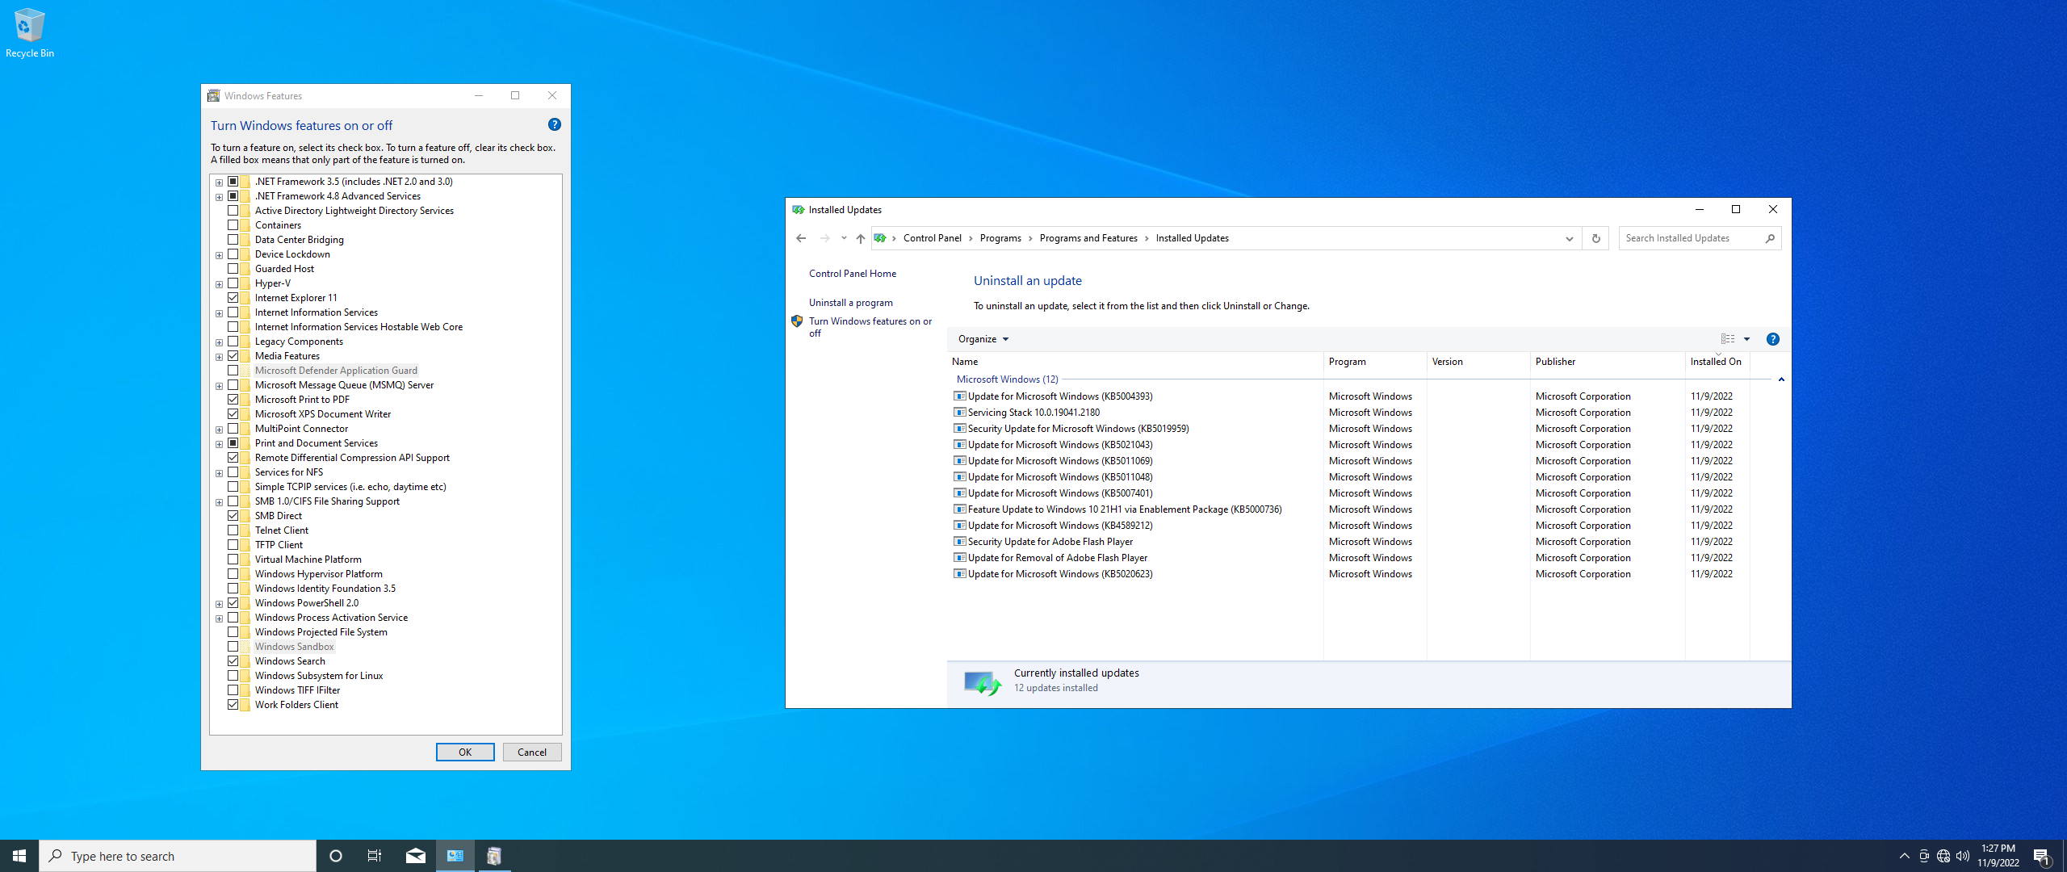
Task: Click the back arrow in Installed Updates
Action: pos(800,238)
